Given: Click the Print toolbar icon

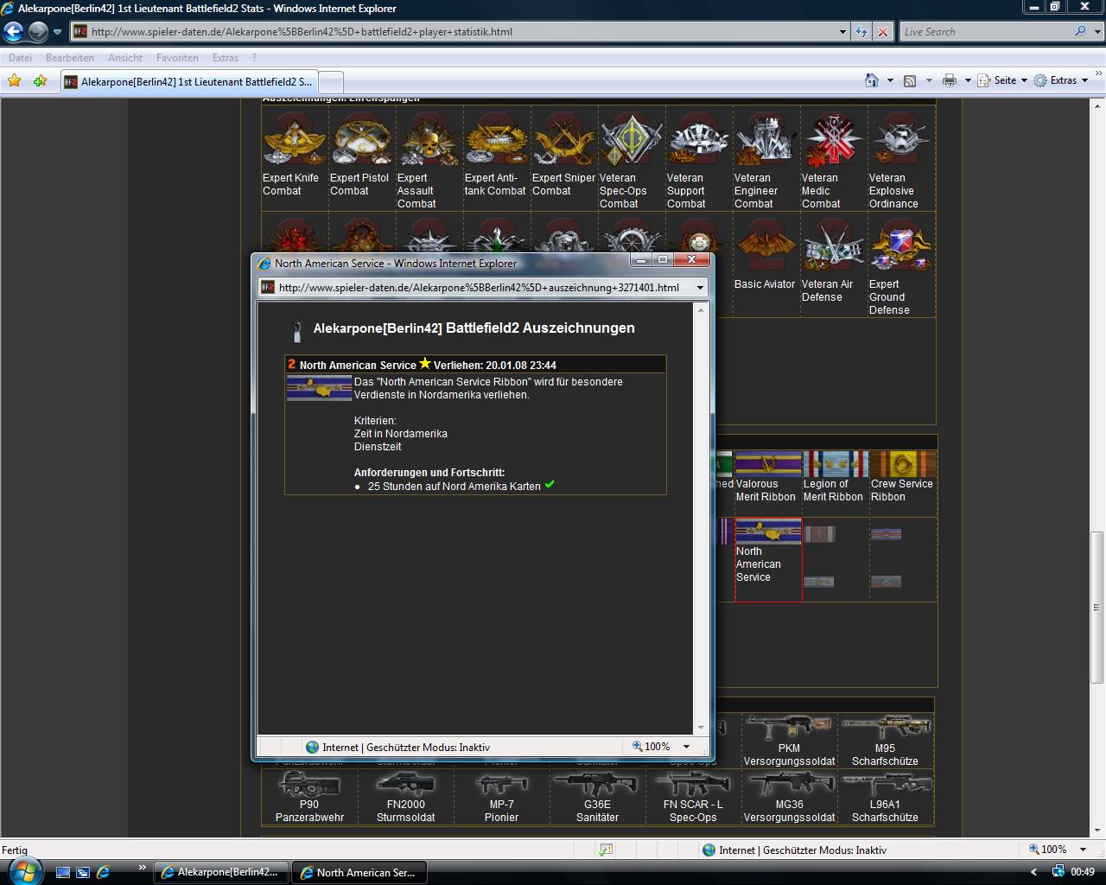Looking at the screenshot, I should (x=950, y=80).
